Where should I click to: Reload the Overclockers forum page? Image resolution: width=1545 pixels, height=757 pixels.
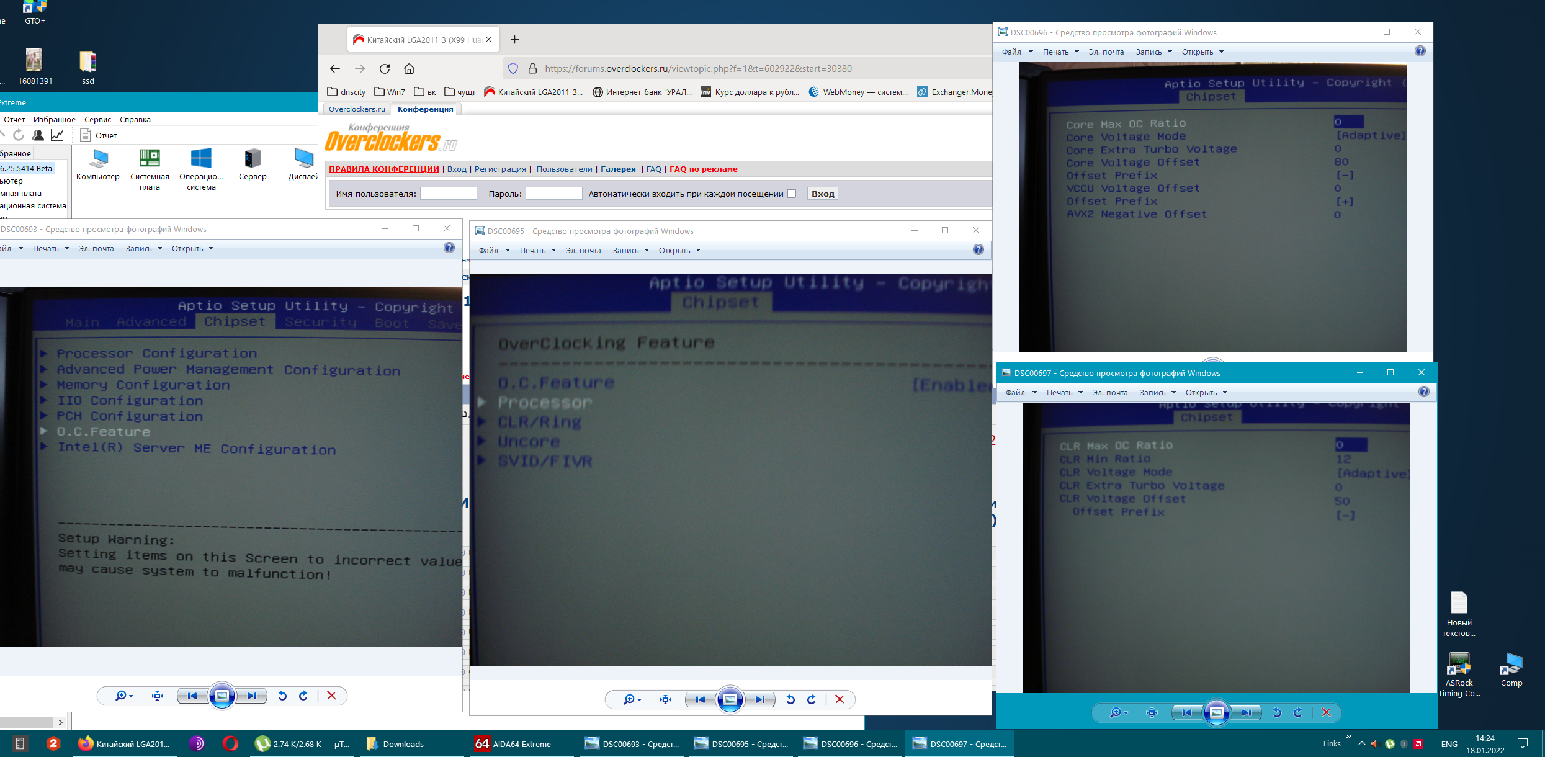385,69
